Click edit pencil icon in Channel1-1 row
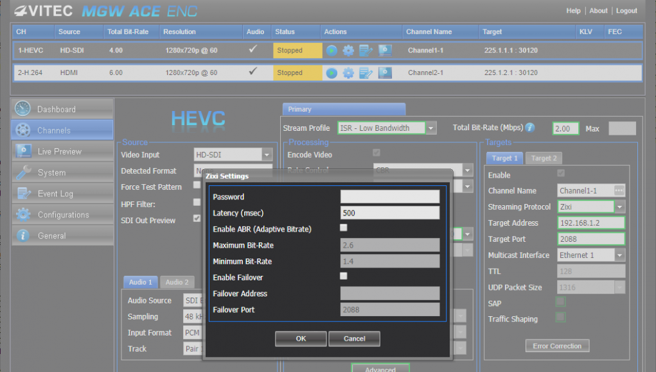This screenshot has height=372, width=656. click(366, 51)
